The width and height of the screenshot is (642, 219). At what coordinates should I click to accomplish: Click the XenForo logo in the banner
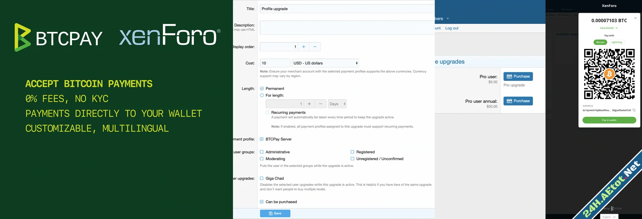pyautogui.click(x=170, y=35)
